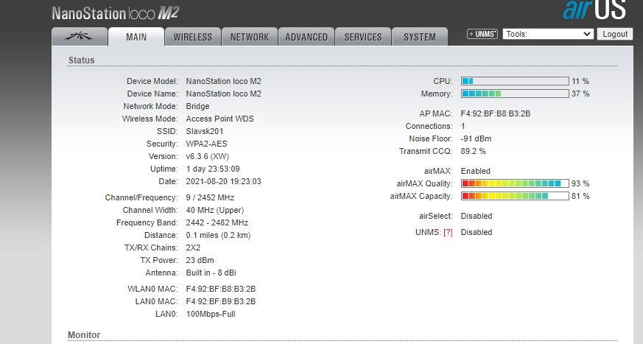The image size is (643, 344).
Task: Click the airMAX Capacity 81 % text
Action: coord(580,196)
